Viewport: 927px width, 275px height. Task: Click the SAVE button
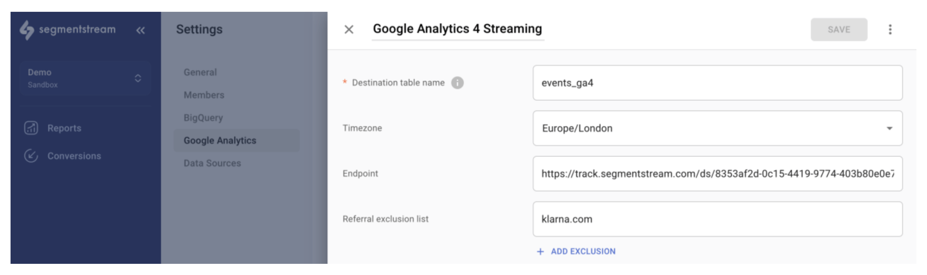[x=839, y=29]
